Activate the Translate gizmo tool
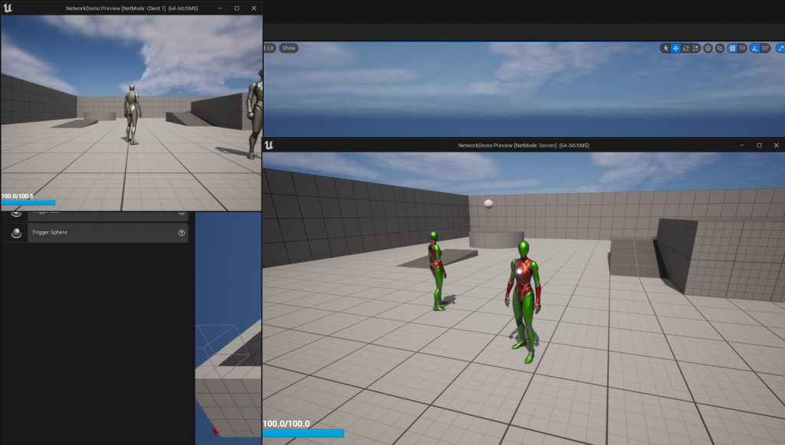The height and width of the screenshot is (445, 785). (675, 48)
